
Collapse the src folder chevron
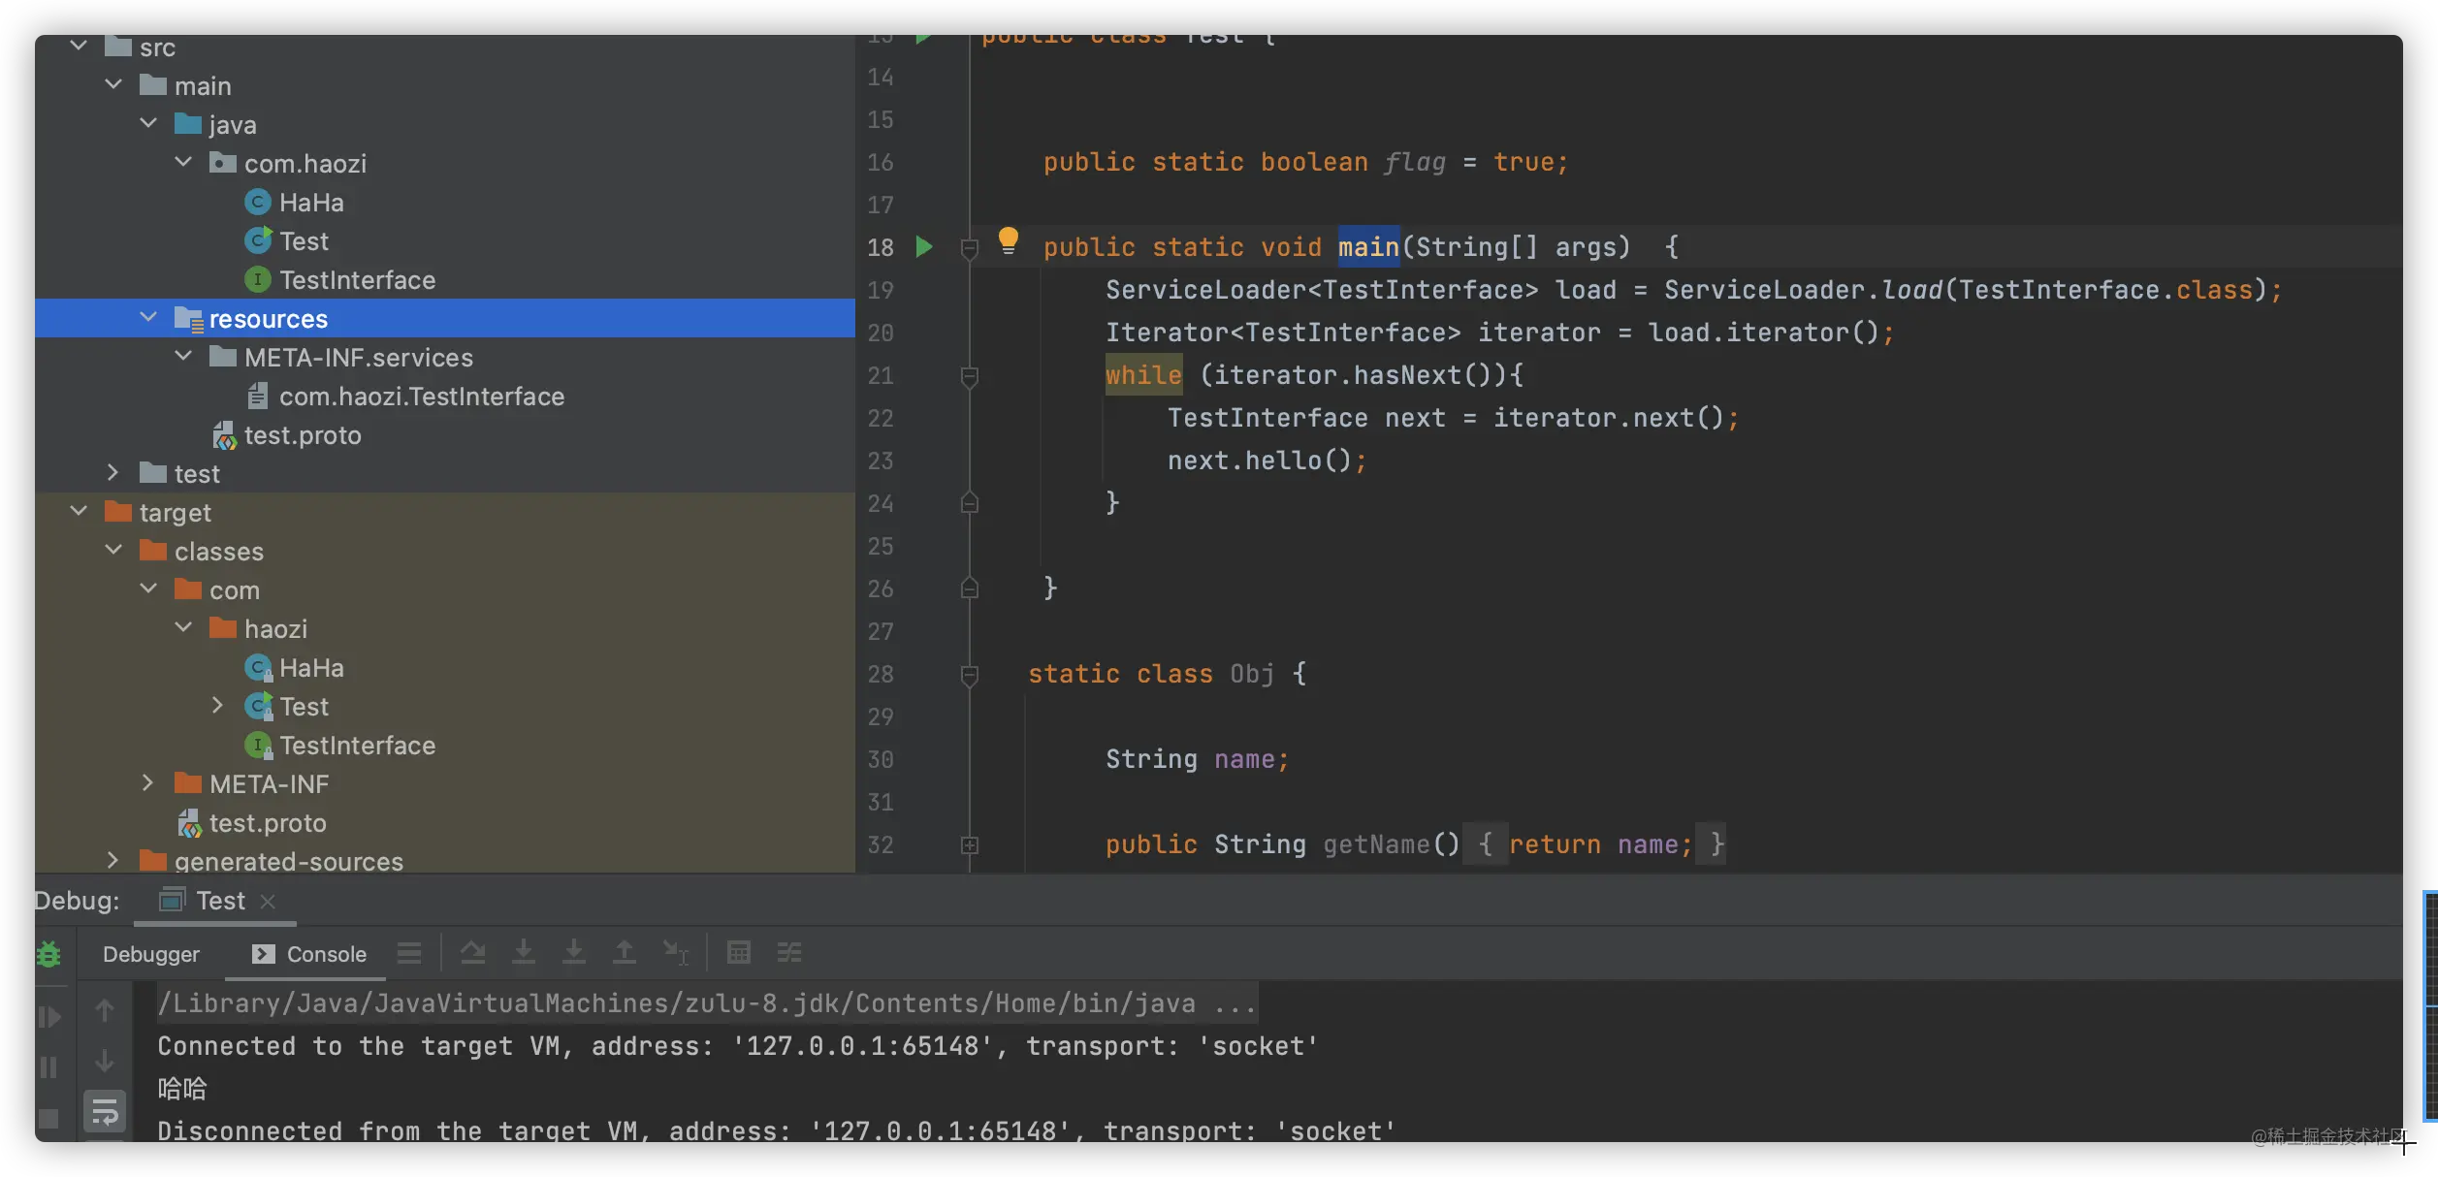[x=79, y=46]
